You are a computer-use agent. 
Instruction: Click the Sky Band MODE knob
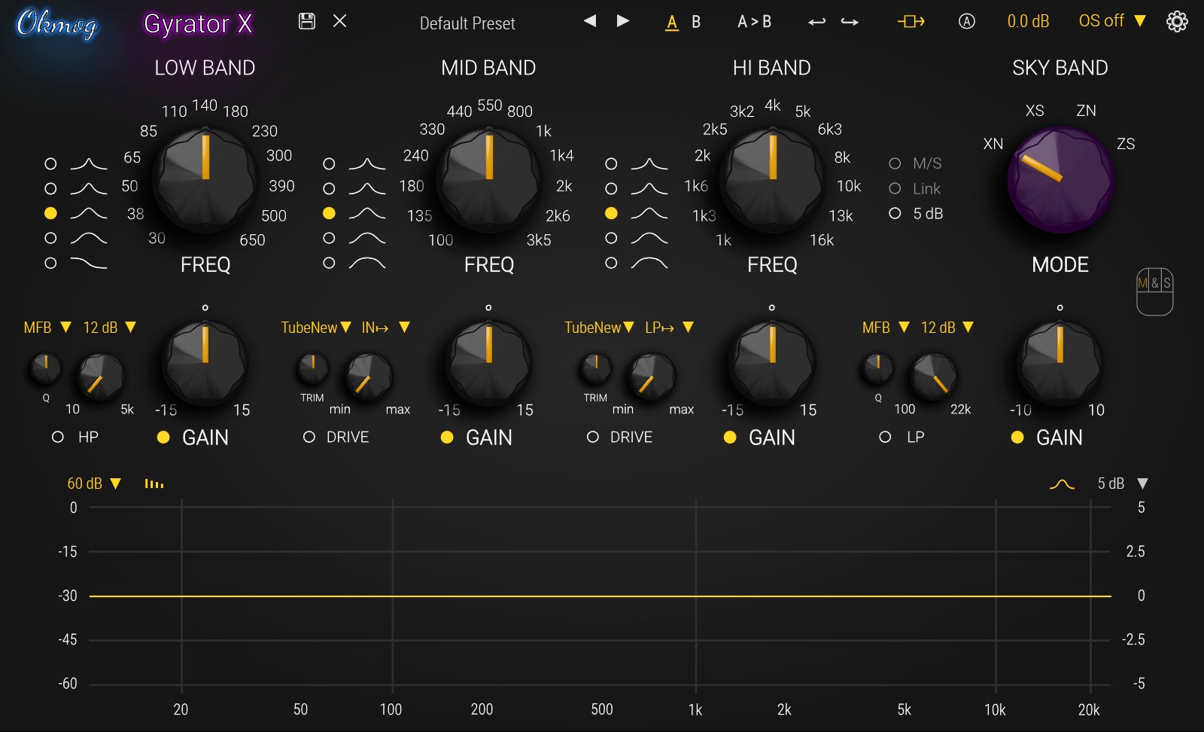[x=1060, y=180]
